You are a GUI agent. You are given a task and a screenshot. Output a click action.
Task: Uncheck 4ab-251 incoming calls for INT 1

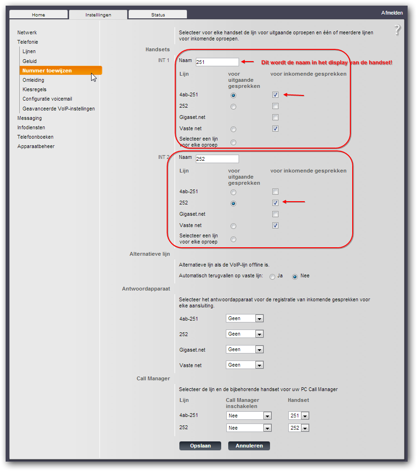pos(276,95)
